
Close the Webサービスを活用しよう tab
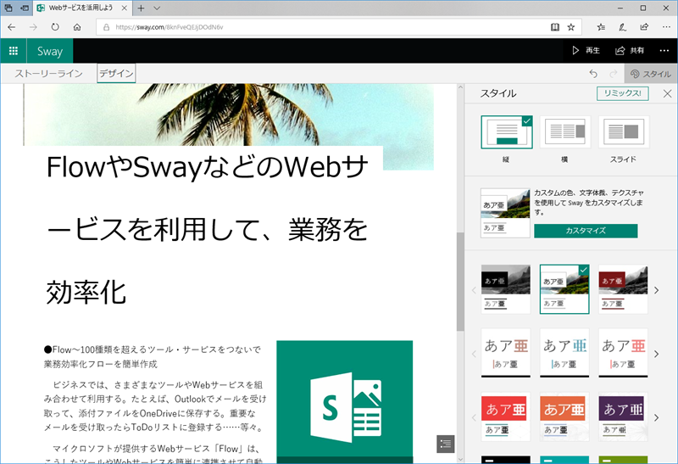tap(124, 8)
